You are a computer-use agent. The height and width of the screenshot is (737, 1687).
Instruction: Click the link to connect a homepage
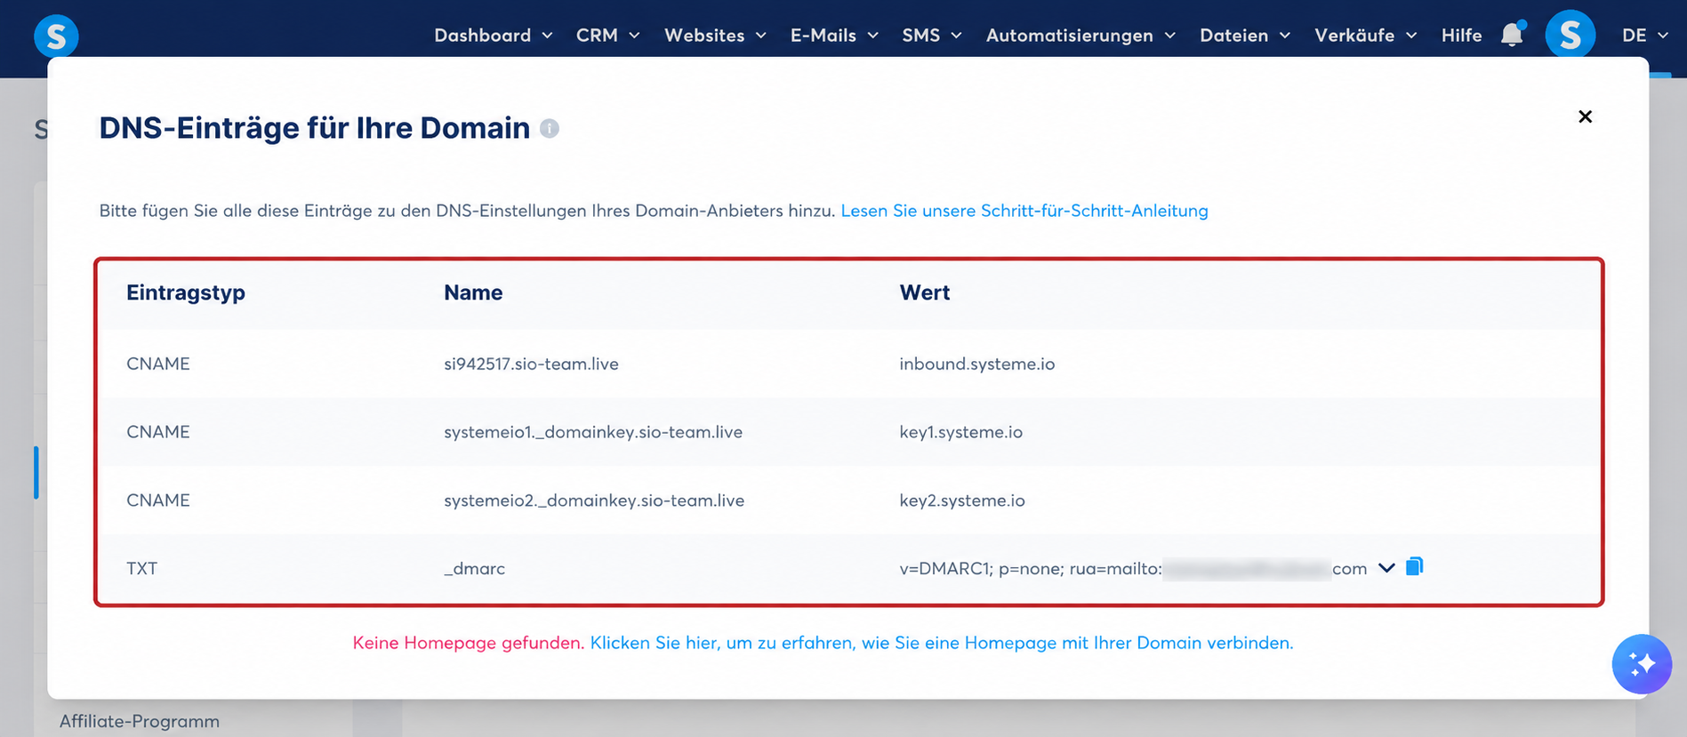(942, 643)
